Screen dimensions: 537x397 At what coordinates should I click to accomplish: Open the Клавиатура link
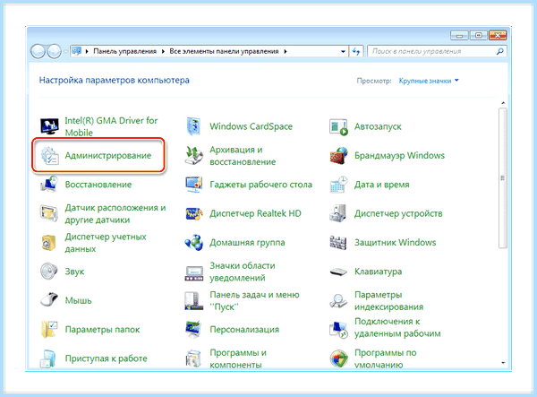[x=378, y=272]
